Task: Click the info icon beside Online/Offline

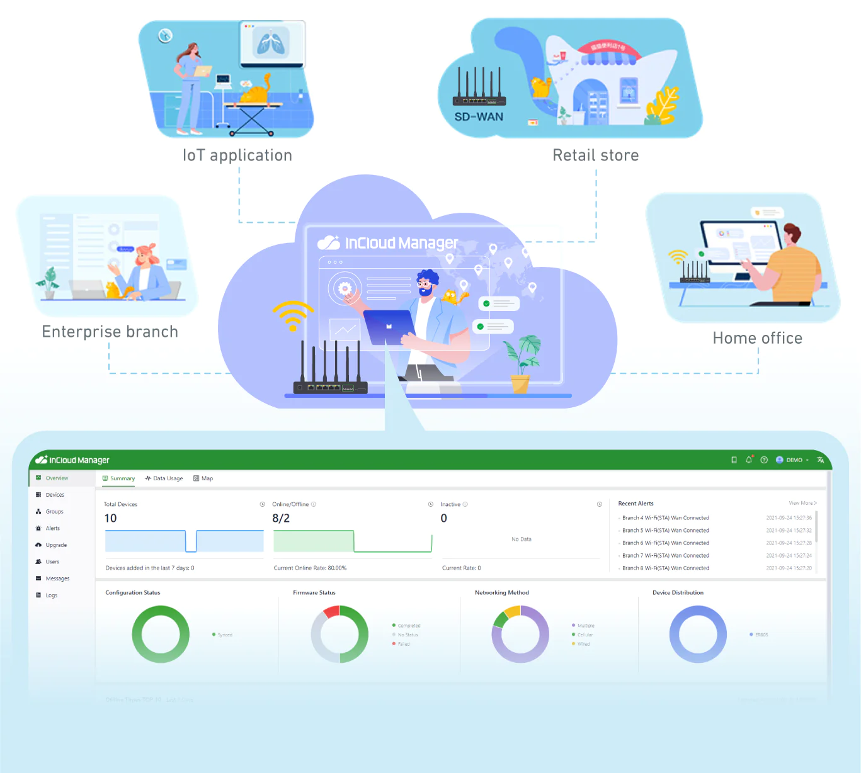Action: [314, 504]
